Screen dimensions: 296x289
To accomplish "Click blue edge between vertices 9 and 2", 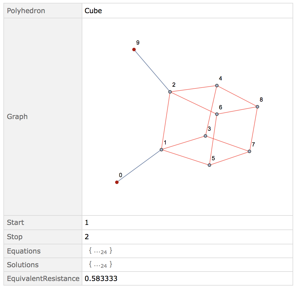I will [x=152, y=71].
